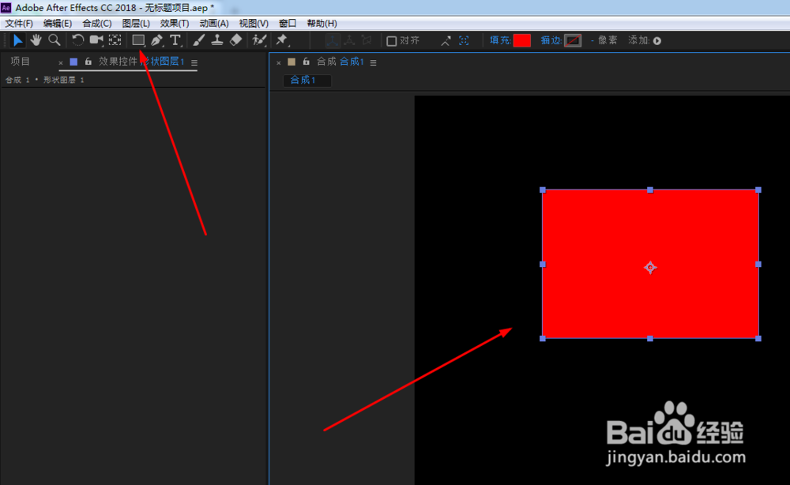Toggle lock on 合成 viewer panel

[x=306, y=62]
